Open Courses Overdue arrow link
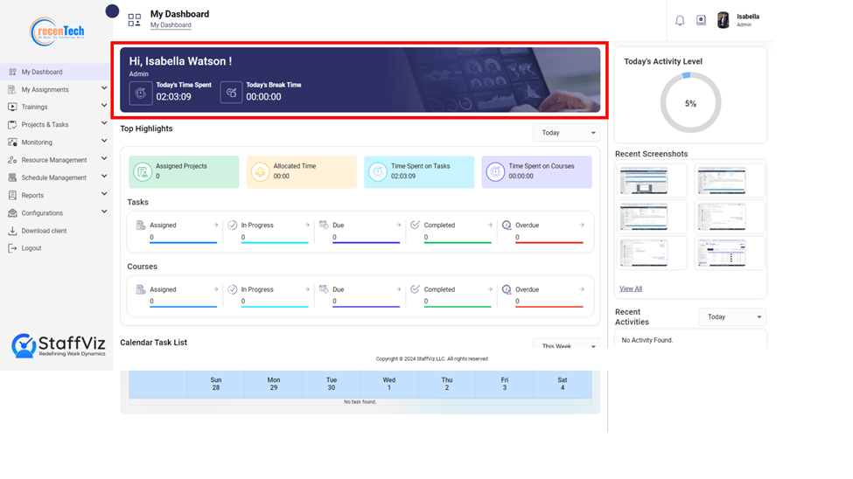The image size is (853, 479). pos(582,289)
